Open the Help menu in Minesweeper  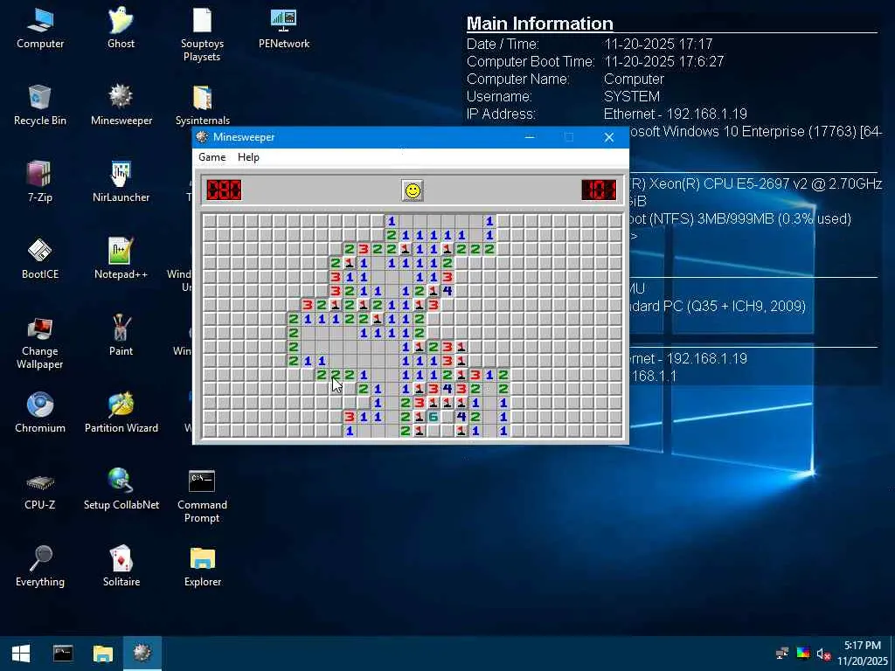248,157
